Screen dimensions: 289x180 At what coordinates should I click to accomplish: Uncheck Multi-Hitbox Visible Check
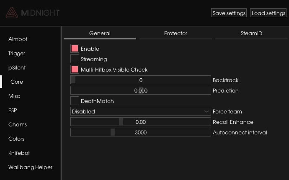tap(75, 69)
